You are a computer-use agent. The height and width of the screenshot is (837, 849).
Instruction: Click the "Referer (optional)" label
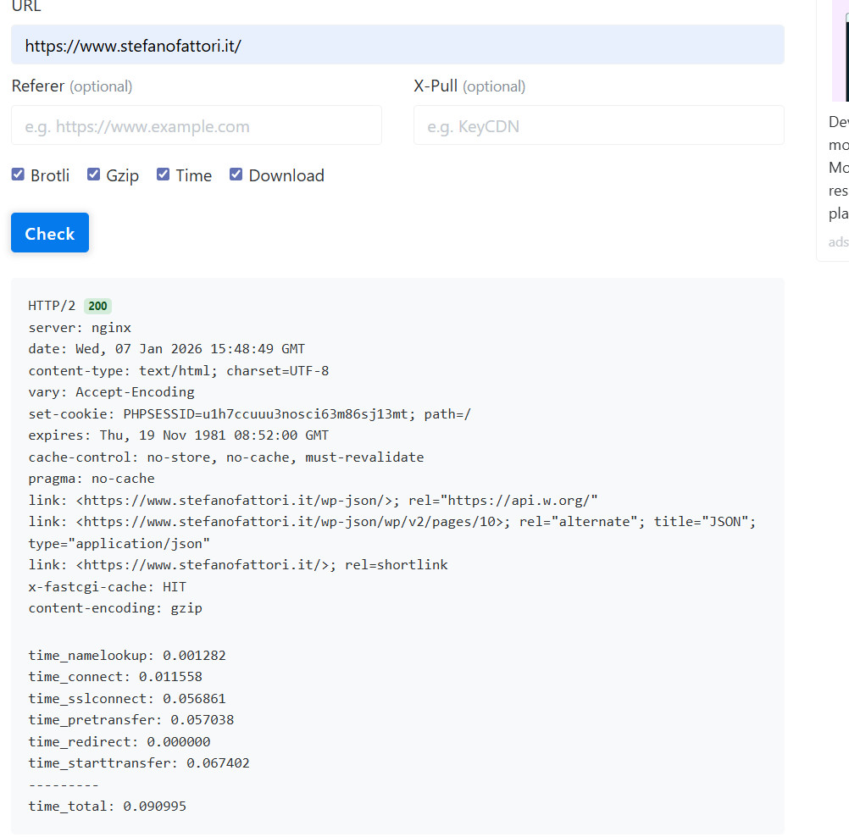click(72, 86)
